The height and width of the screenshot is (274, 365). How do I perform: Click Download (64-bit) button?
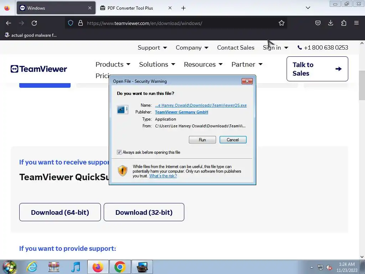tap(60, 212)
